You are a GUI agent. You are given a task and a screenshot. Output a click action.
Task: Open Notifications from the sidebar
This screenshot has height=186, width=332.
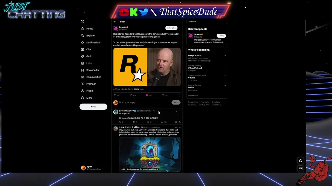(x=91, y=42)
